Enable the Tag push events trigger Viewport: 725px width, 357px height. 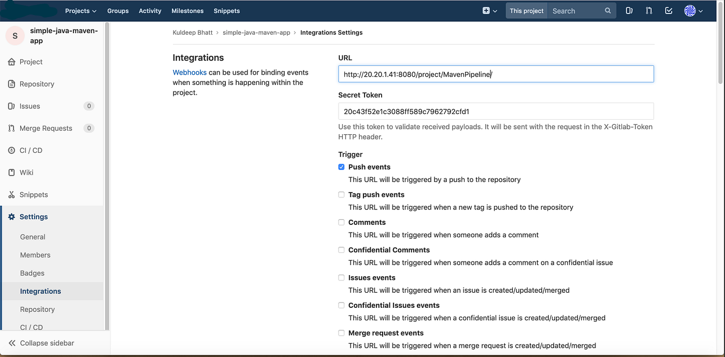341,194
